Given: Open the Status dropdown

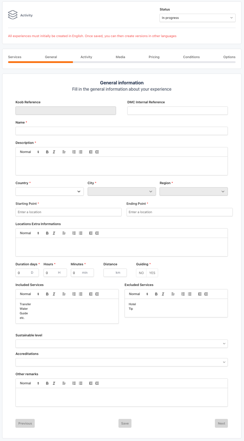Looking at the screenshot, I should [197, 18].
